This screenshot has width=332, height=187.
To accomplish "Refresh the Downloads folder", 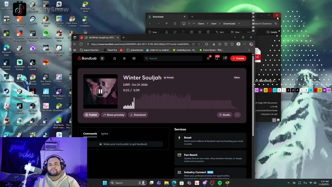I will [x=175, y=24].
